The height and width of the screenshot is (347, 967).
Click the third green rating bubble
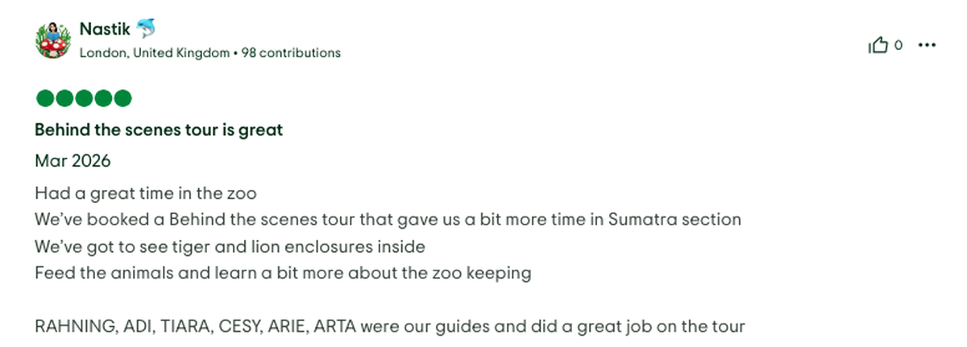84,99
